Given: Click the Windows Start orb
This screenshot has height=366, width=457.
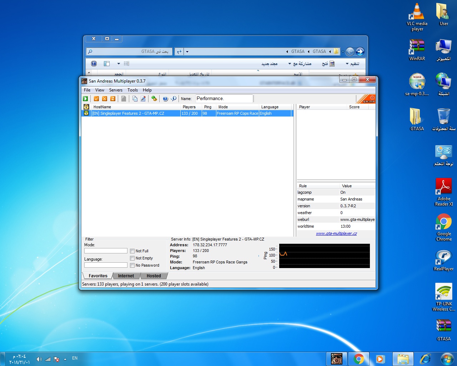Looking at the screenshot, I should coord(447,359).
